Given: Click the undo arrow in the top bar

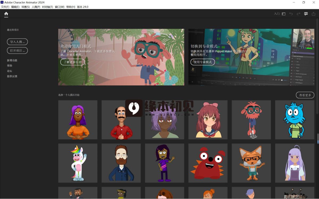Looking at the screenshot, I should point(291,14).
